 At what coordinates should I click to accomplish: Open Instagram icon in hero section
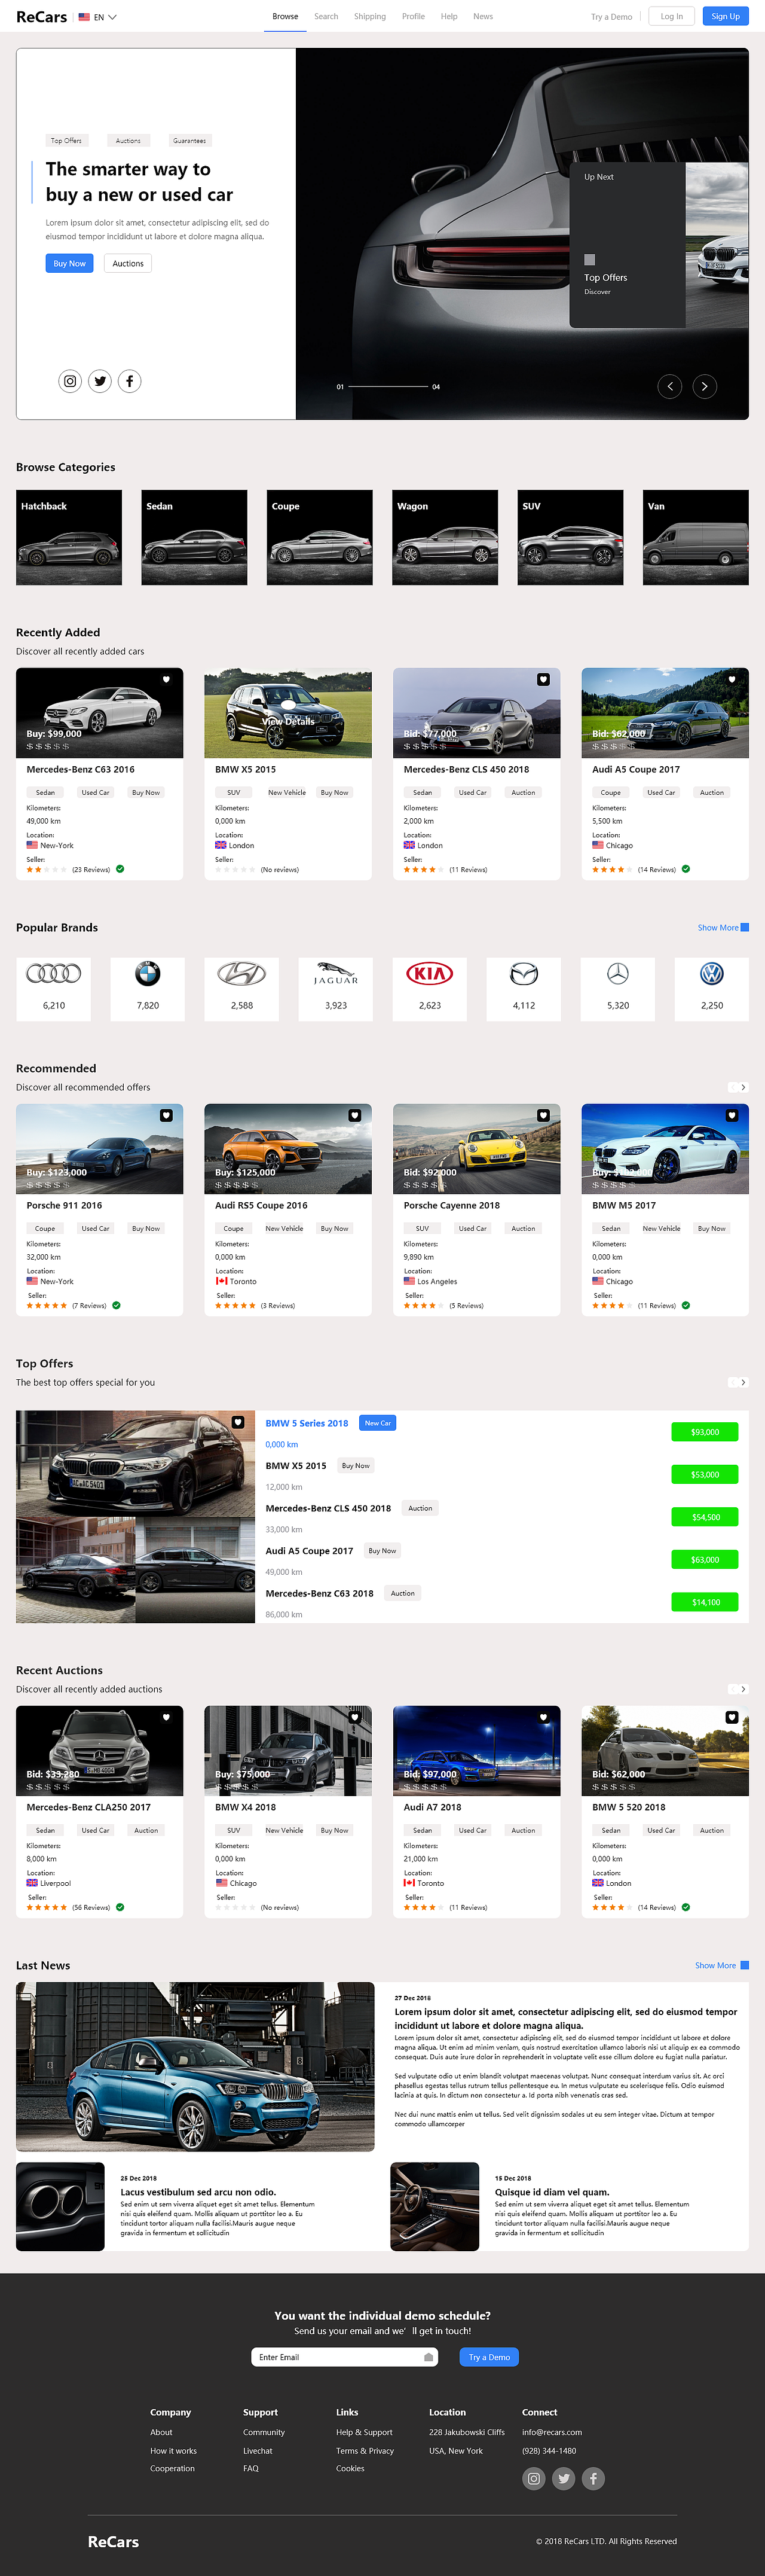[70, 381]
